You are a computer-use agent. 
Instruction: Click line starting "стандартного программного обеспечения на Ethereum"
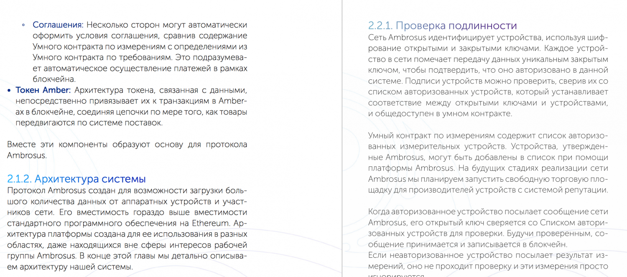127,223
